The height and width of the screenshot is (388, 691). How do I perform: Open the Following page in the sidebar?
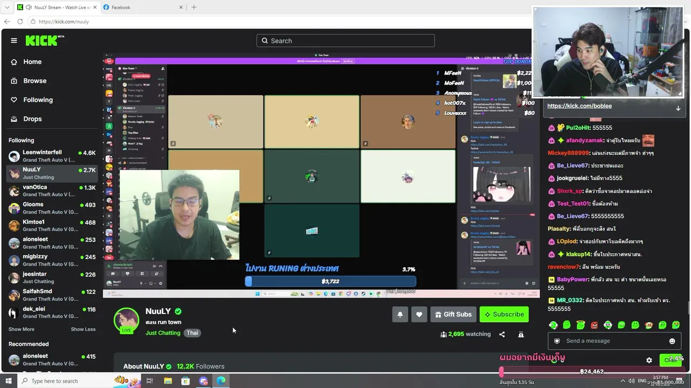(x=38, y=100)
